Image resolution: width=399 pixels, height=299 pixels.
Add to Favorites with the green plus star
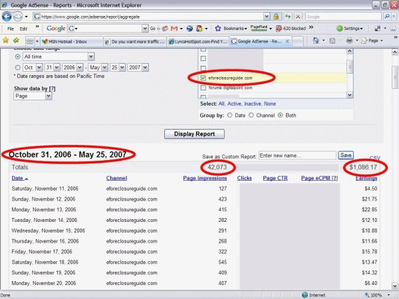coord(16,41)
